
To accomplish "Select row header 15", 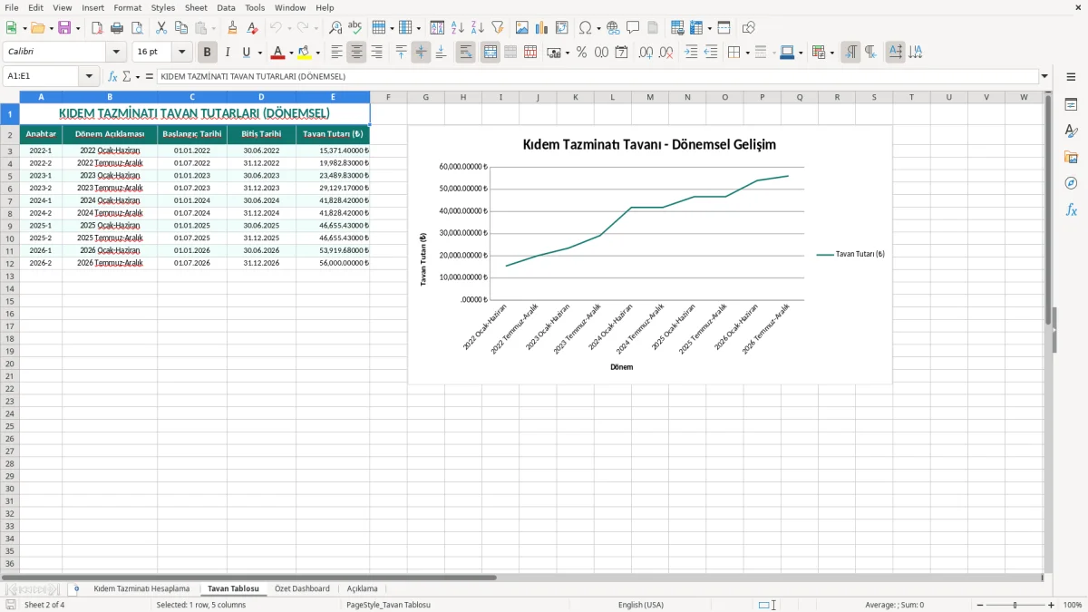I will (10, 301).
